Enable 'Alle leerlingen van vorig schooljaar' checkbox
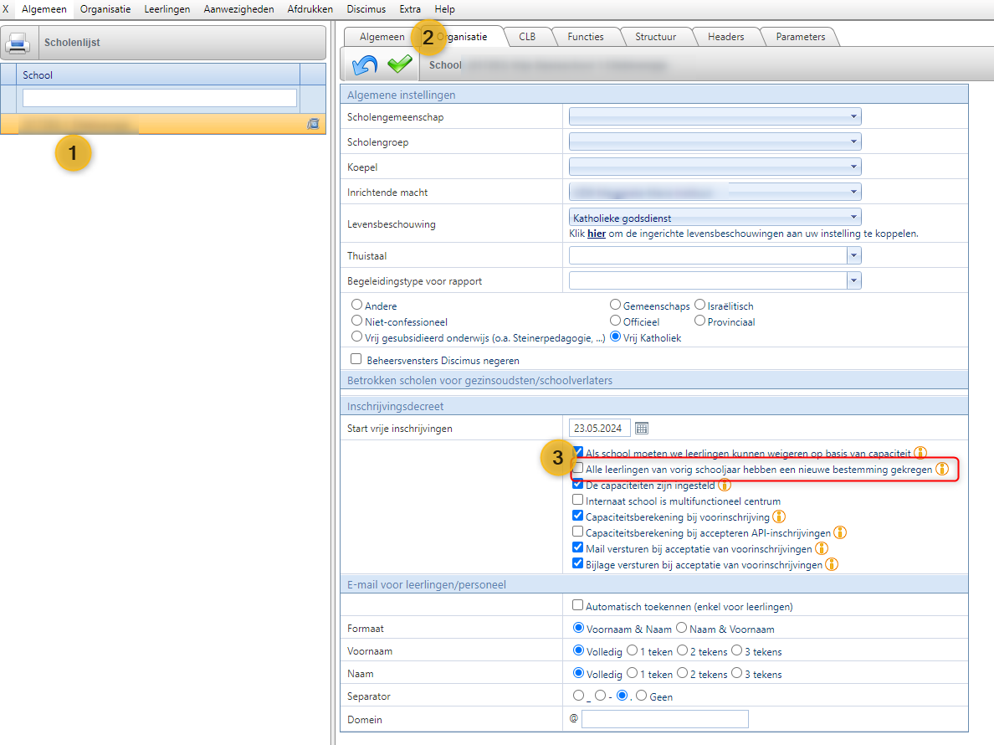 coord(578,469)
